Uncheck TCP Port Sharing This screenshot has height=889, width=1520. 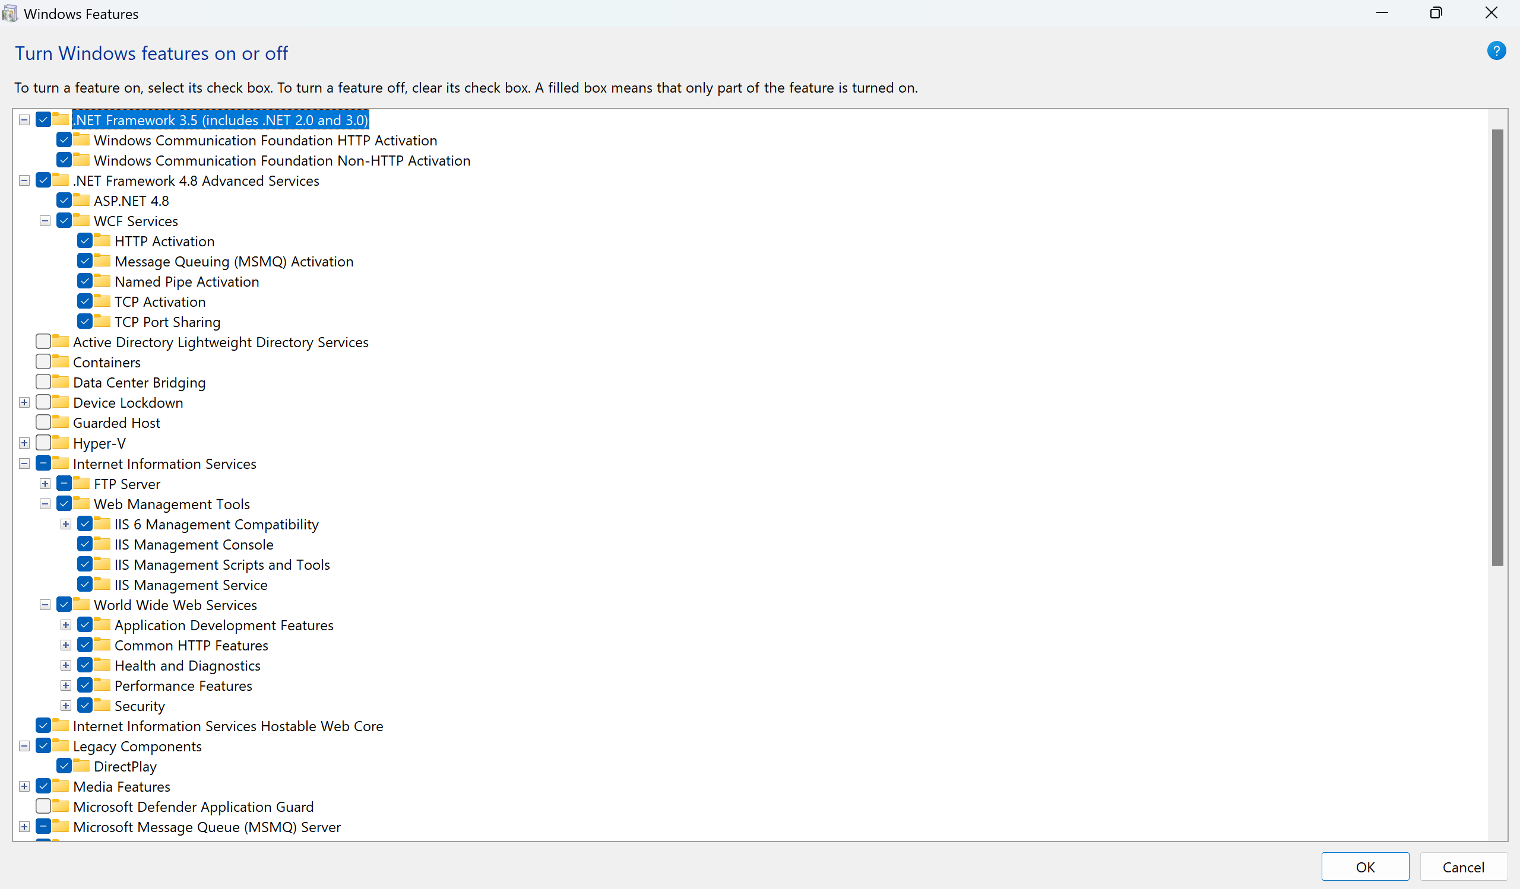click(x=85, y=321)
